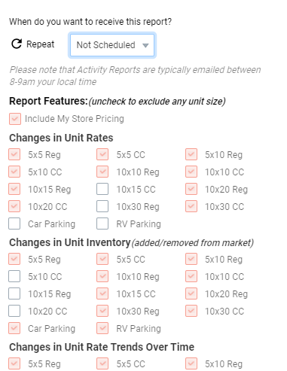This screenshot has height=371, width=287.
Task: Uncheck 5x5 CC under Unit Rate Trends
Action: pos(102,363)
